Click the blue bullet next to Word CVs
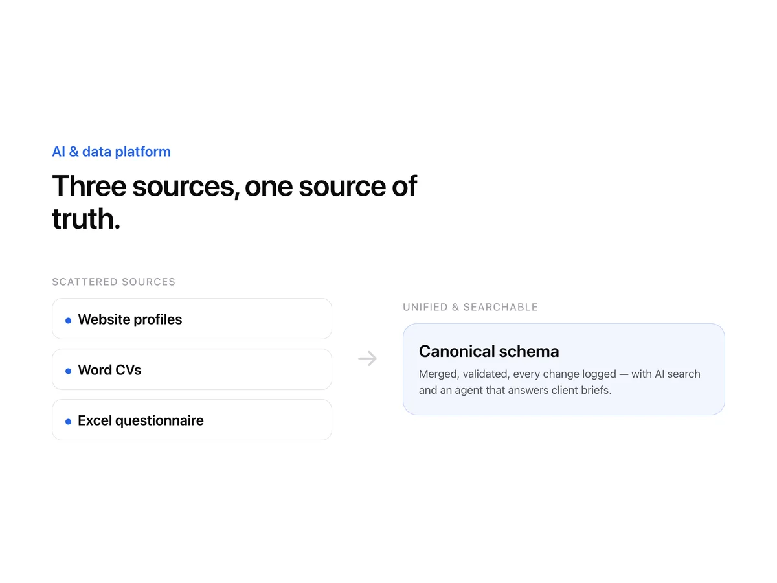Screen dimensions: 777x583 pos(68,371)
